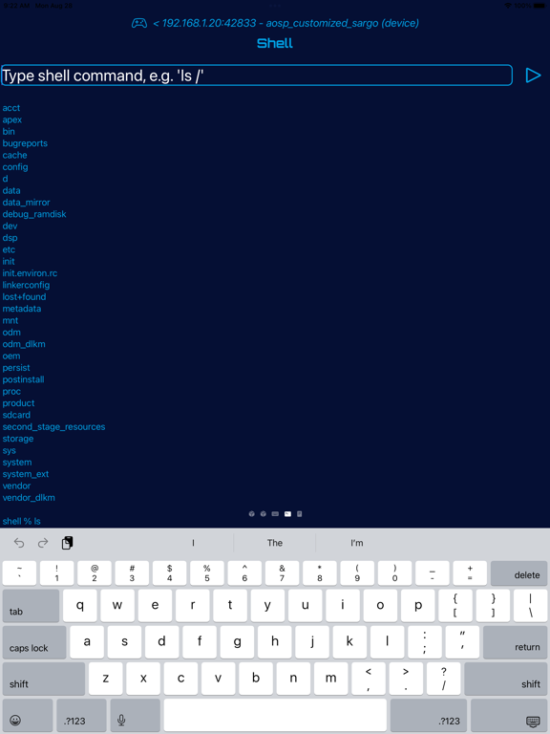Select the "second_stage_resources" entry
This screenshot has width=550, height=734.
(x=53, y=426)
